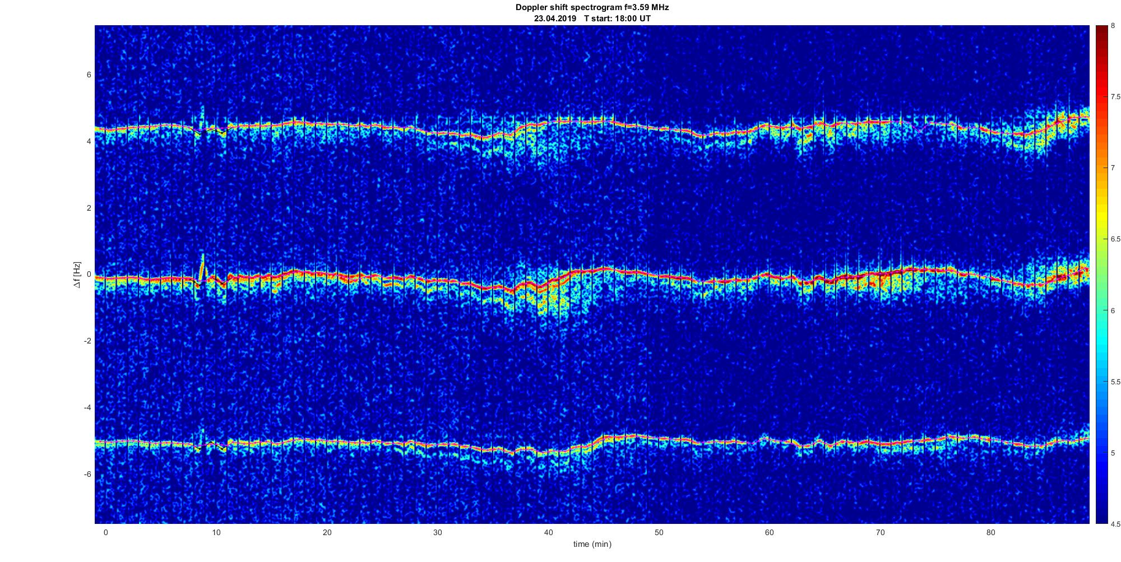Click colorbar tick label '8'
This screenshot has width=1121, height=562.
pos(1113,26)
